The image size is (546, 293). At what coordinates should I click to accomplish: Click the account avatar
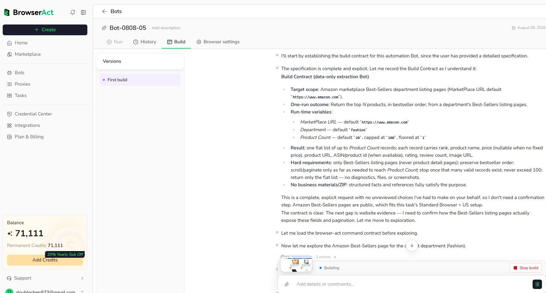coord(9,291)
